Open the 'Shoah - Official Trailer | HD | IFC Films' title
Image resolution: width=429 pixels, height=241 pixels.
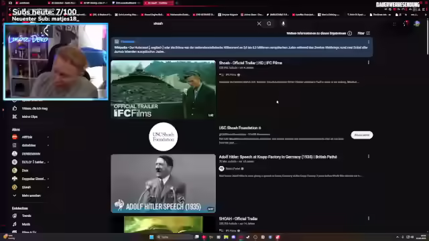250,63
